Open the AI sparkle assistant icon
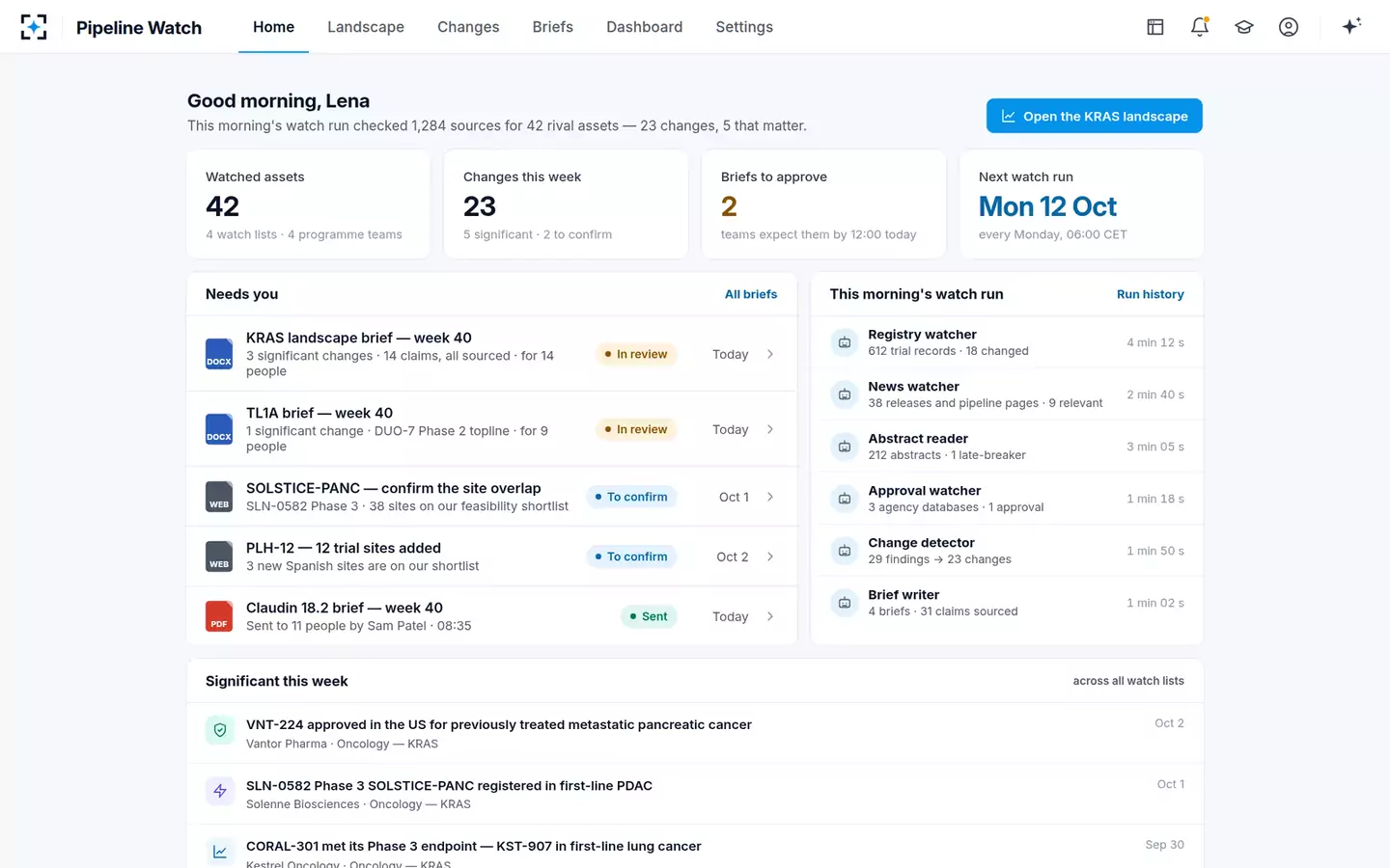Viewport: 1390px width, 868px height. pyautogui.click(x=1351, y=26)
